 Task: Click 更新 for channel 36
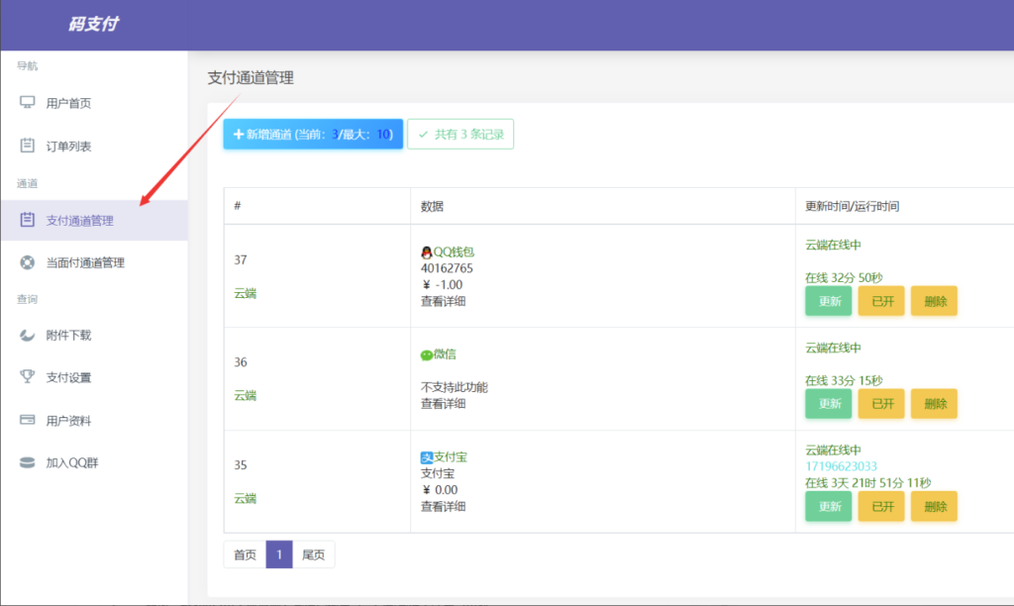[x=829, y=404]
